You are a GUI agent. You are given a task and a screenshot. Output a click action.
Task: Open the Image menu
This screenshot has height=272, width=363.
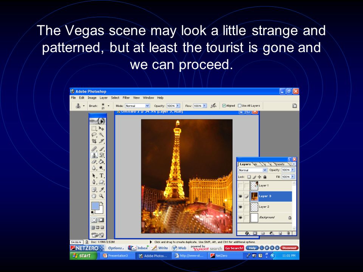[x=92, y=98]
